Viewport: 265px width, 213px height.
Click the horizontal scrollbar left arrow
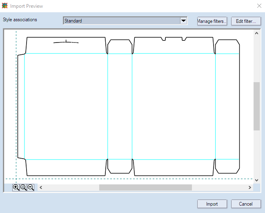pos(41,188)
